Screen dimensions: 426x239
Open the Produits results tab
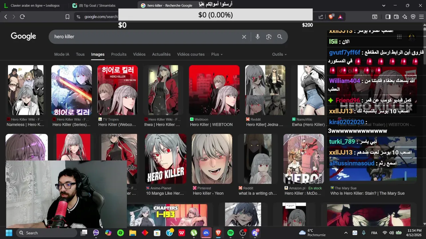pos(119,54)
